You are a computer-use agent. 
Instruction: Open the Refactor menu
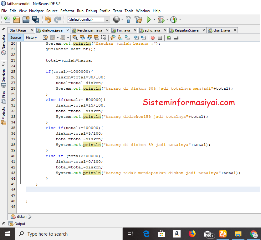[x=67, y=11]
